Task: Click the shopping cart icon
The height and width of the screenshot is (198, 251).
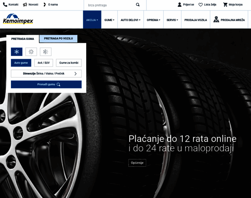Action: point(225,5)
